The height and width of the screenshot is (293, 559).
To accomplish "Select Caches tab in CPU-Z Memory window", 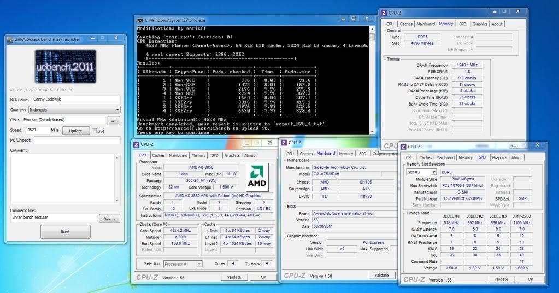I will [405, 24].
